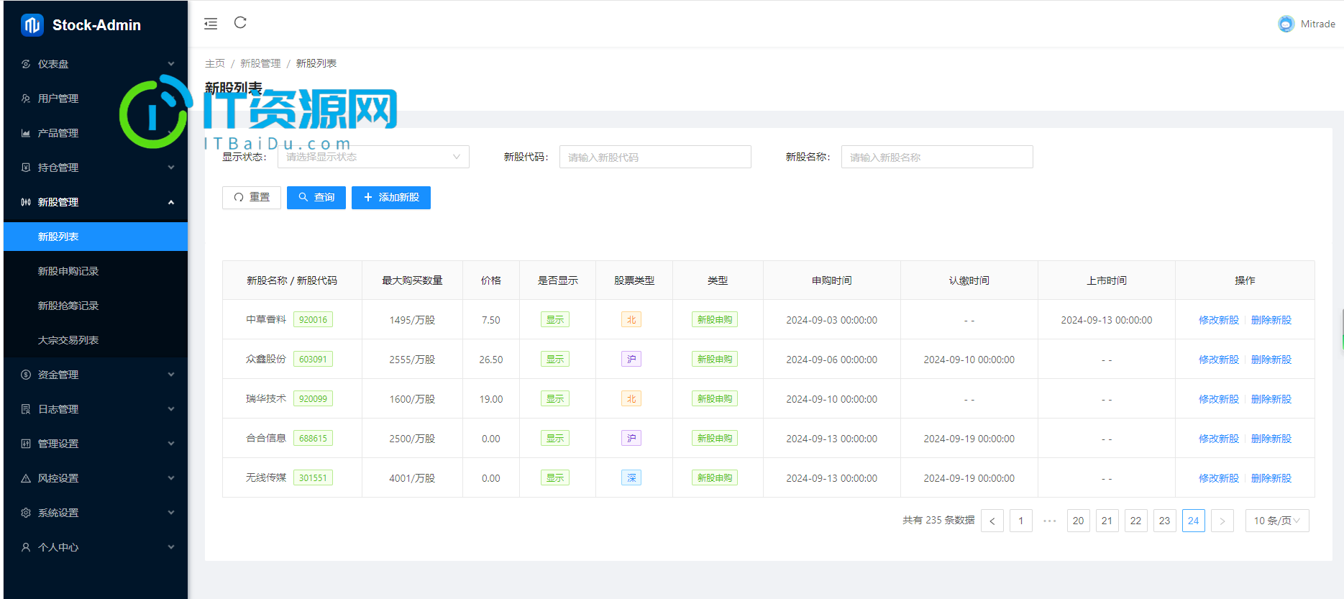Click the 申购时间 column header

[832, 280]
